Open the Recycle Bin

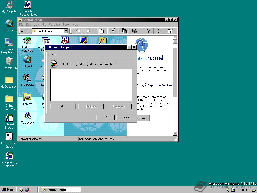[x=9, y=63]
